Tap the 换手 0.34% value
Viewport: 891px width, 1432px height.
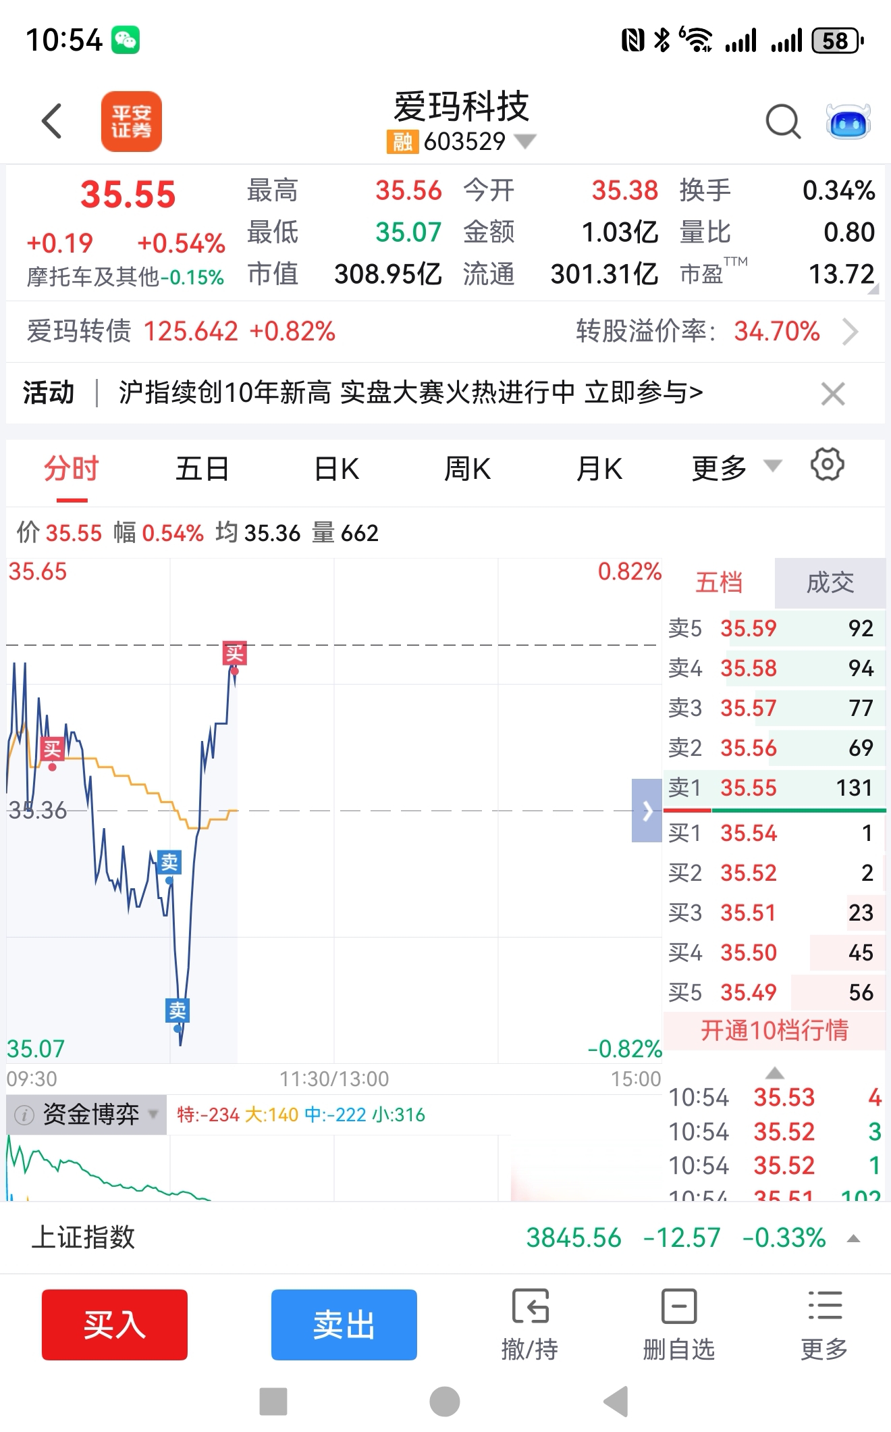click(838, 190)
